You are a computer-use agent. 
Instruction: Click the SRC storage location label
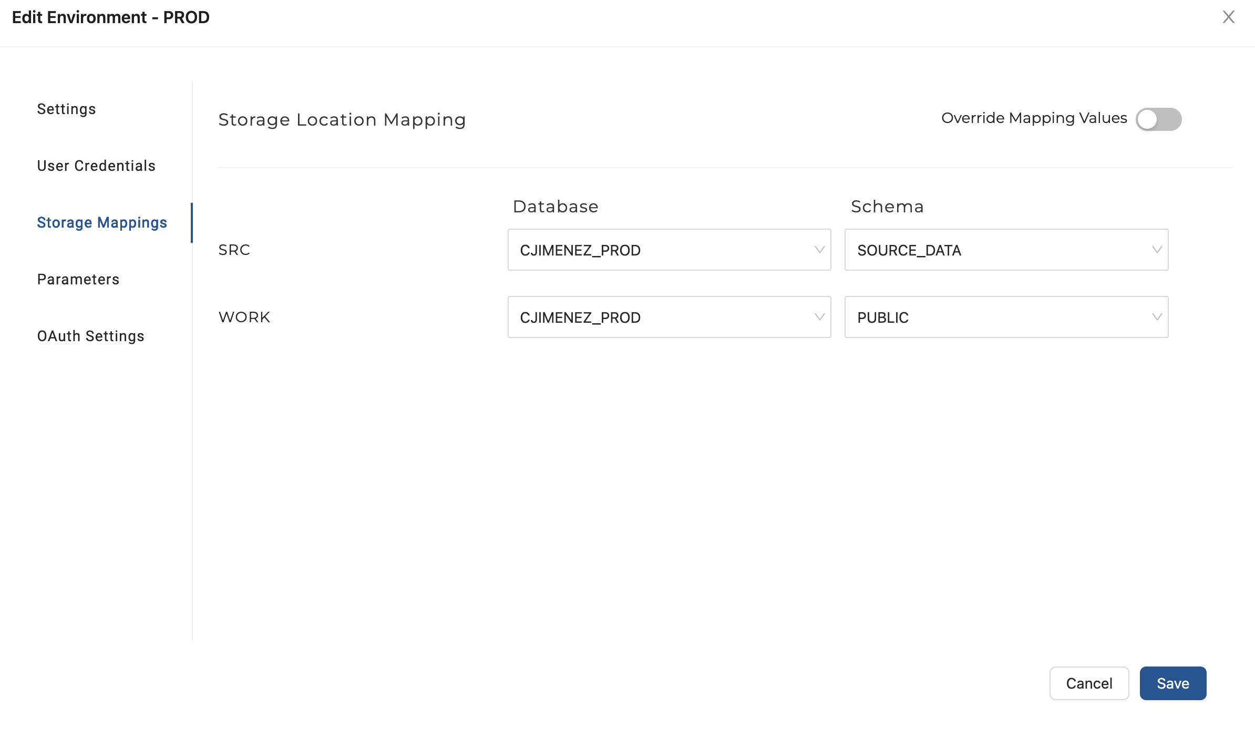[234, 250]
